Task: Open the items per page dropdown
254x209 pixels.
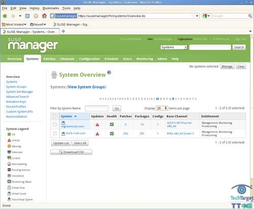Action: [162, 108]
